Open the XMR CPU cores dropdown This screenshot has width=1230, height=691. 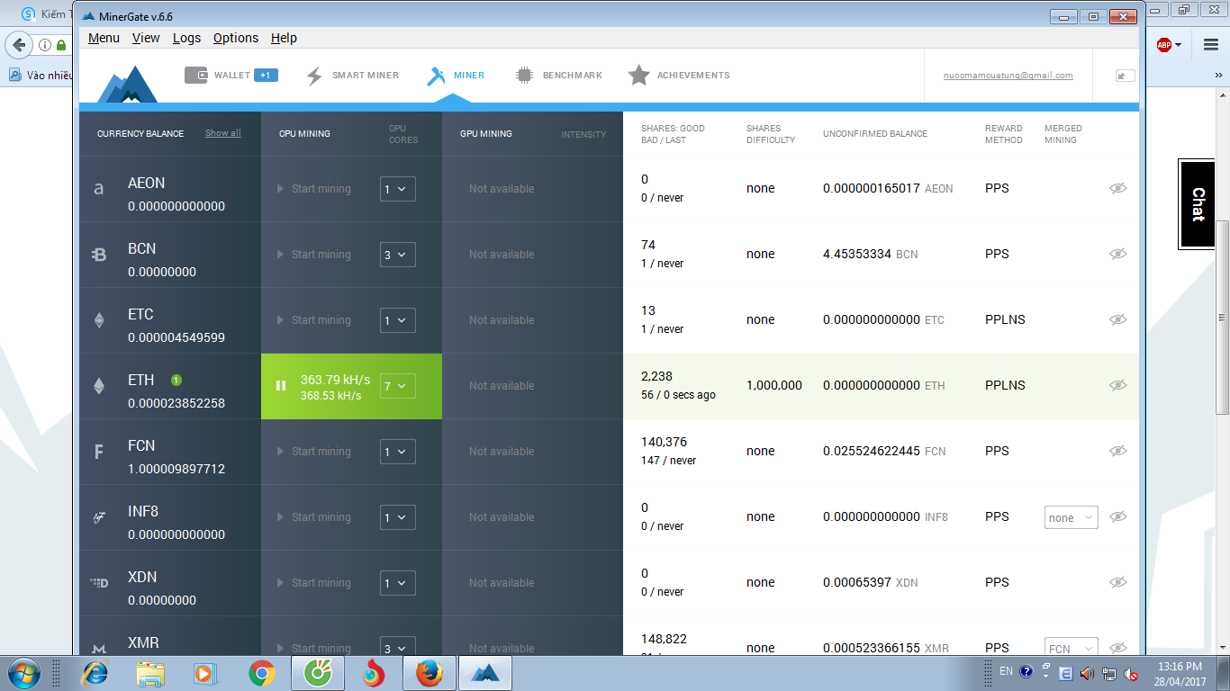pyautogui.click(x=398, y=646)
